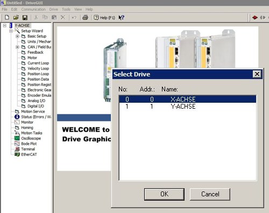
Task: Open the Communication menu
Action: click(33, 9)
